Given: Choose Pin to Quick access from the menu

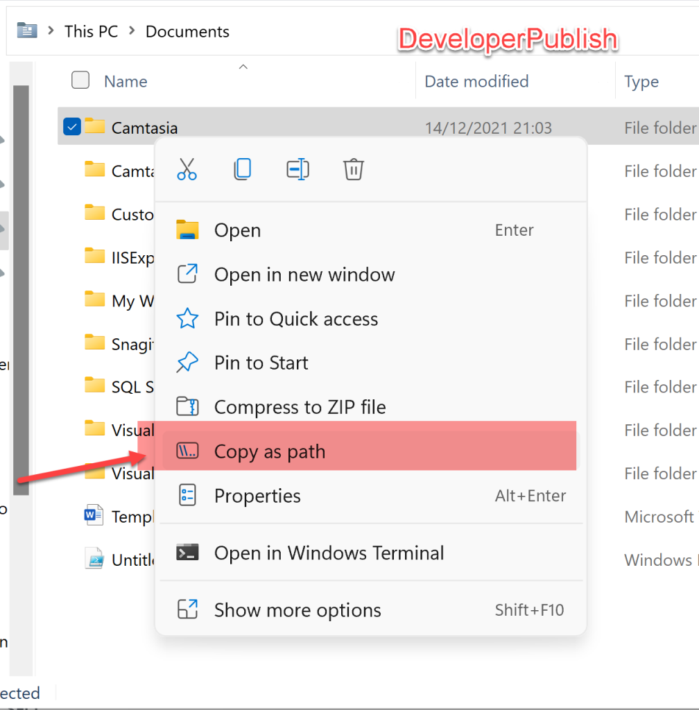Looking at the screenshot, I should [296, 319].
